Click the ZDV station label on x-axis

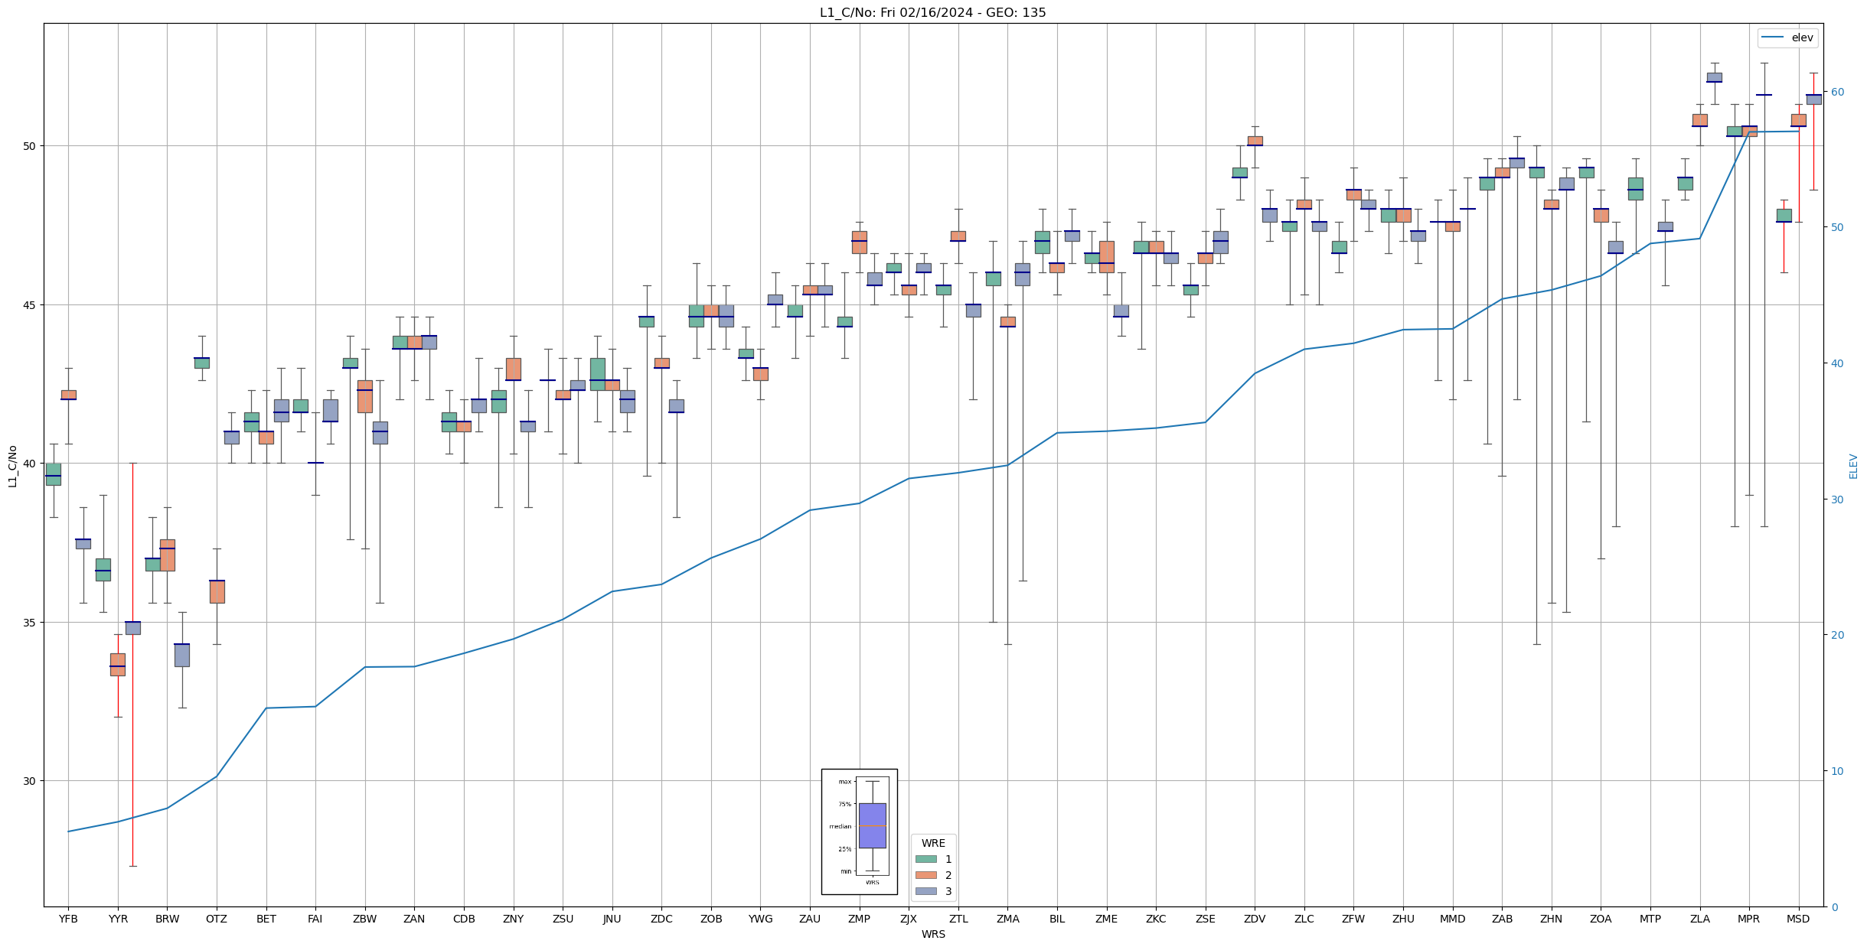[1255, 919]
